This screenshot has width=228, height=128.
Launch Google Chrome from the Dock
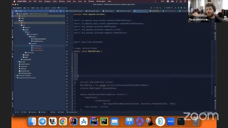point(63,121)
